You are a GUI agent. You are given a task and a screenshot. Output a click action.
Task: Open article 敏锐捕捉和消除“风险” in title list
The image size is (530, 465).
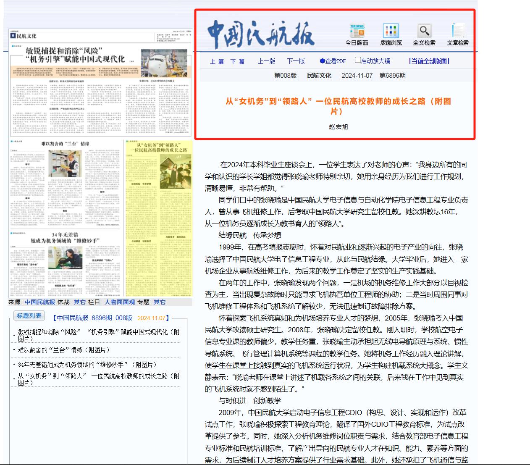point(98,335)
